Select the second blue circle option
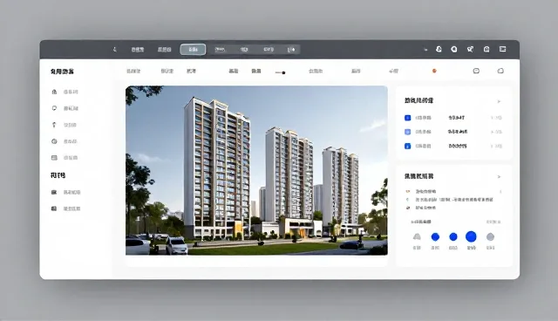Viewport: 558px width, 321px height. (453, 236)
